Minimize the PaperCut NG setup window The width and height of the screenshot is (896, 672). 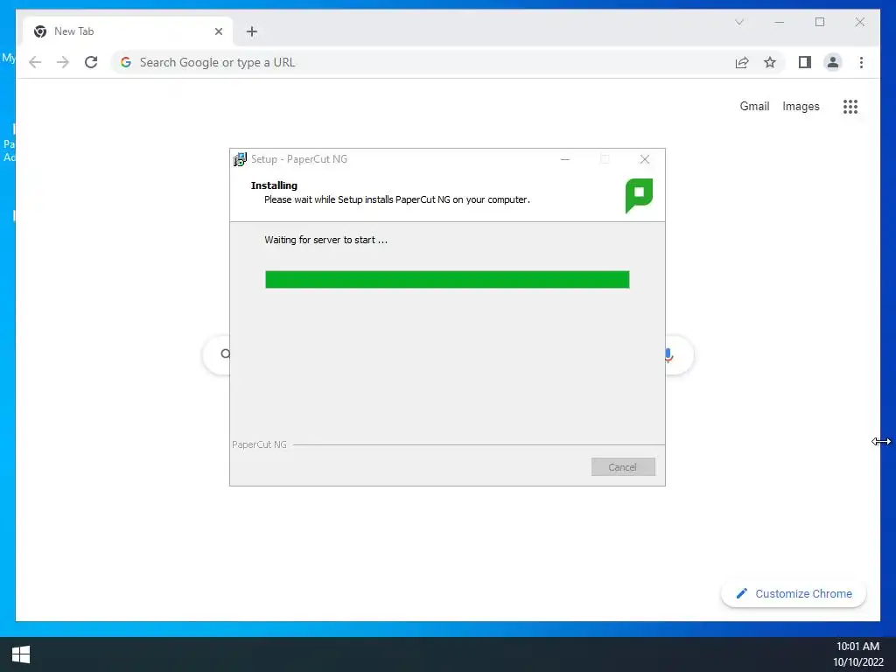(x=565, y=159)
